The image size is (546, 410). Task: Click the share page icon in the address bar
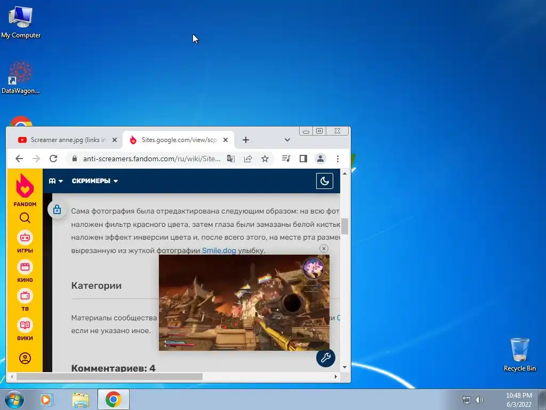point(248,159)
